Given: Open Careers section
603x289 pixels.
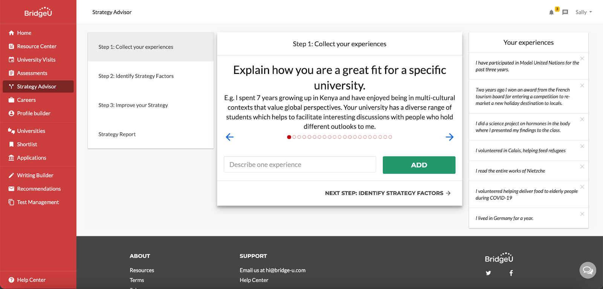Looking at the screenshot, I should coord(38,100).
